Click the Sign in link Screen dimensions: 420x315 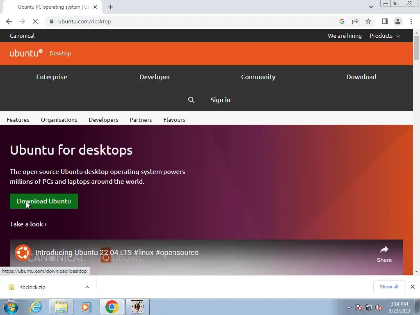(x=220, y=100)
